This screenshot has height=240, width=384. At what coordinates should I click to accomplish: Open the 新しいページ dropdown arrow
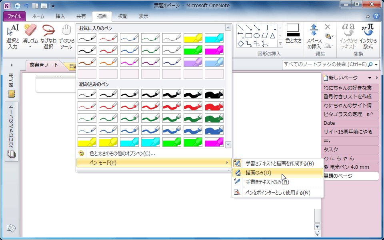[370, 78]
